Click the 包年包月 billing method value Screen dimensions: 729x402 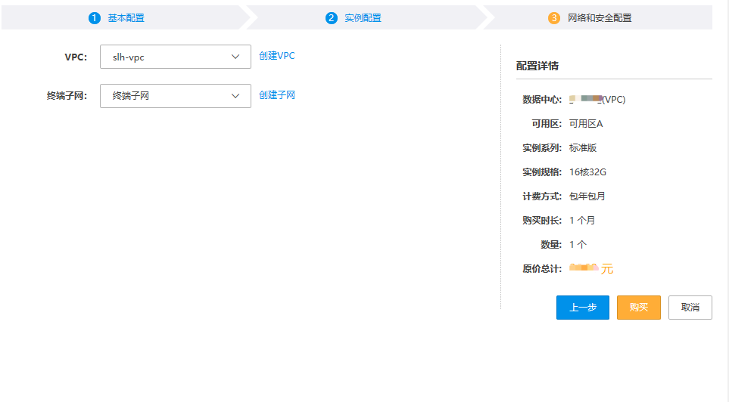587,196
